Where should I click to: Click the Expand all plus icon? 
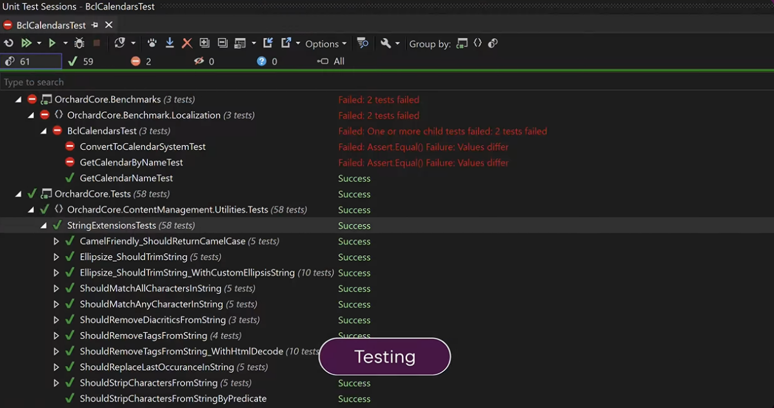[x=204, y=43]
